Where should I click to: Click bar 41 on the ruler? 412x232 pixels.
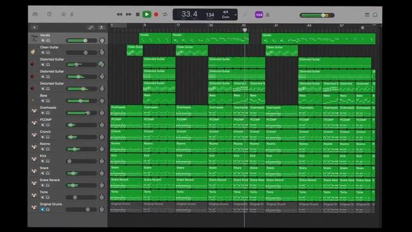276,25
